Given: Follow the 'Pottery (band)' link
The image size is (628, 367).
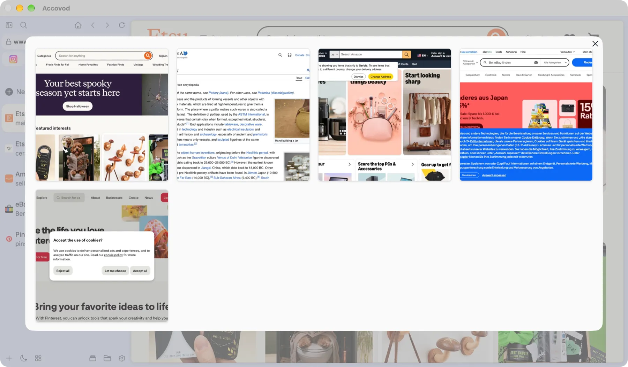Looking at the screenshot, I should (218, 93).
